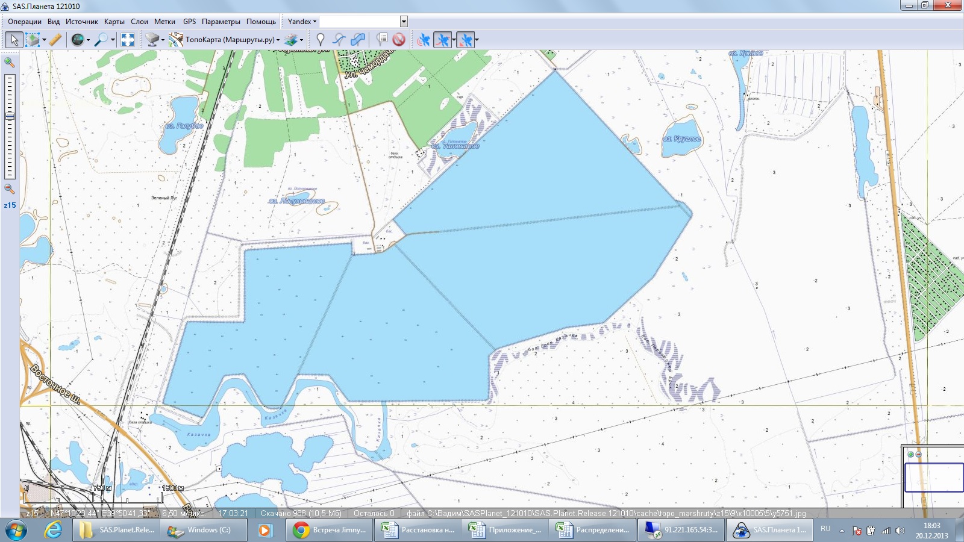Expand the globe icon dropdown arrow
The width and height of the screenshot is (964, 542).
pyautogui.click(x=88, y=40)
